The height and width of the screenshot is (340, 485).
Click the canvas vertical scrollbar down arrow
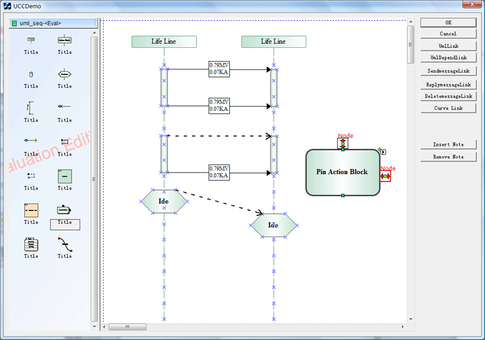[410, 319]
